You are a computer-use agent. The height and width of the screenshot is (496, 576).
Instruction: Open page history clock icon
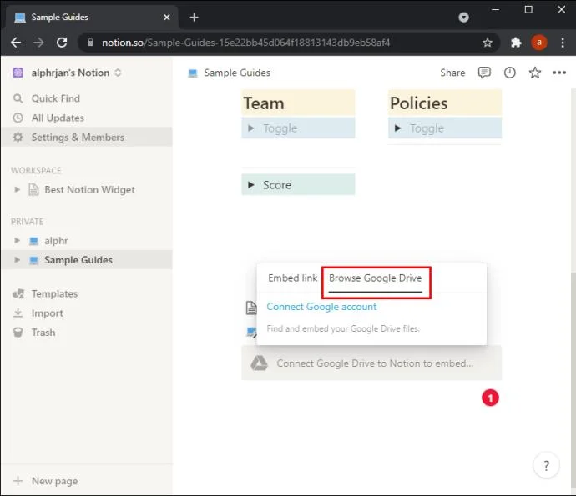click(x=509, y=73)
